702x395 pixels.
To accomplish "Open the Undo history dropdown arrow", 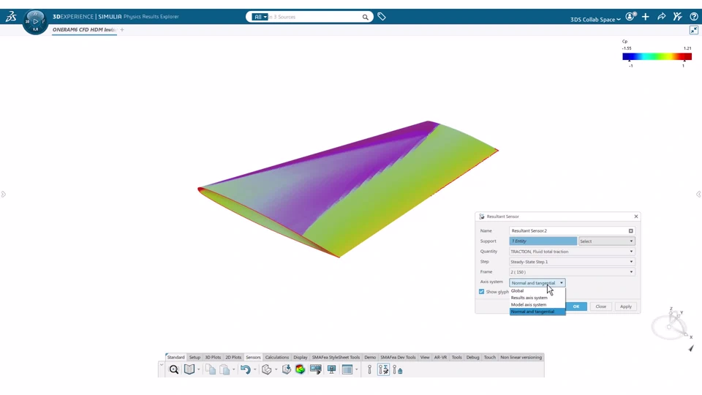I will [254, 369].
